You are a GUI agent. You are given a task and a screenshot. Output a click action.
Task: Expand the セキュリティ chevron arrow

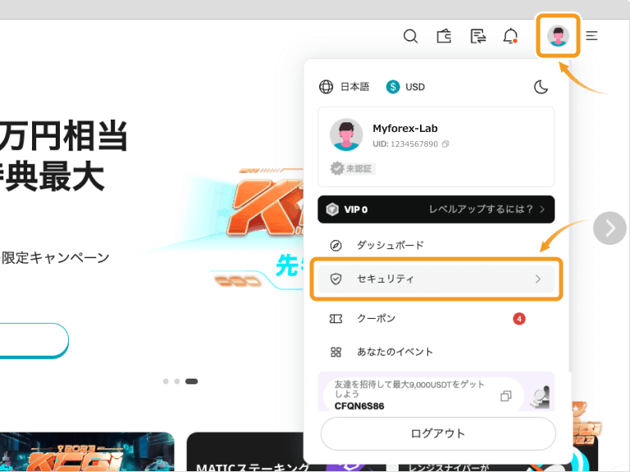[538, 279]
